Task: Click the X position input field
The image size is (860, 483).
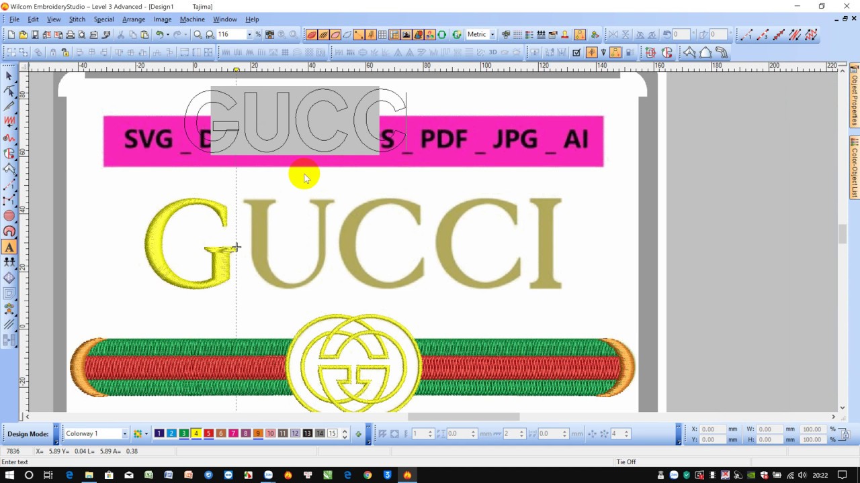Action: [712, 429]
